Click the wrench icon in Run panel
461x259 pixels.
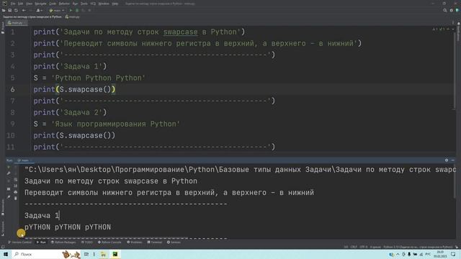click(9, 173)
